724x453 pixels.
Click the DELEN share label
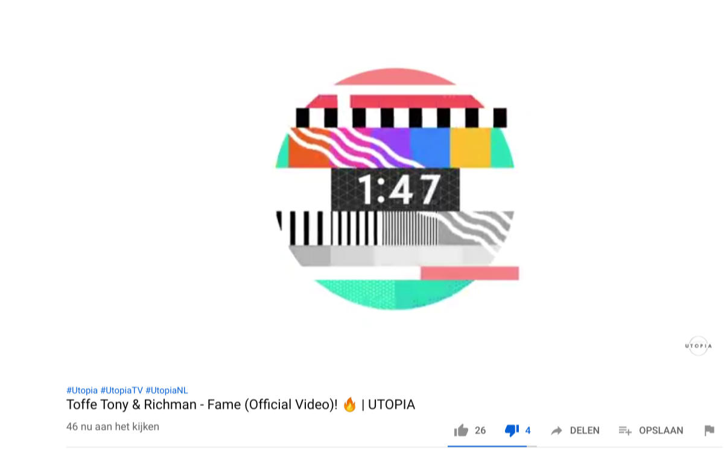585,431
